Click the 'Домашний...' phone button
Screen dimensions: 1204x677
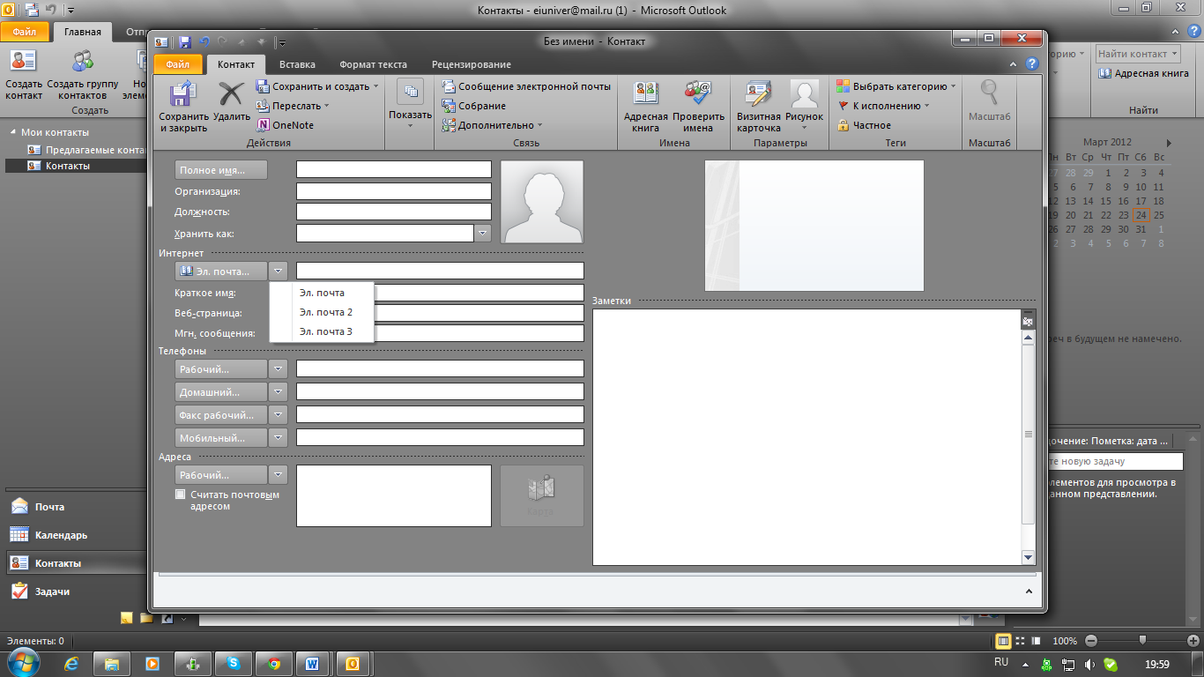tap(221, 391)
